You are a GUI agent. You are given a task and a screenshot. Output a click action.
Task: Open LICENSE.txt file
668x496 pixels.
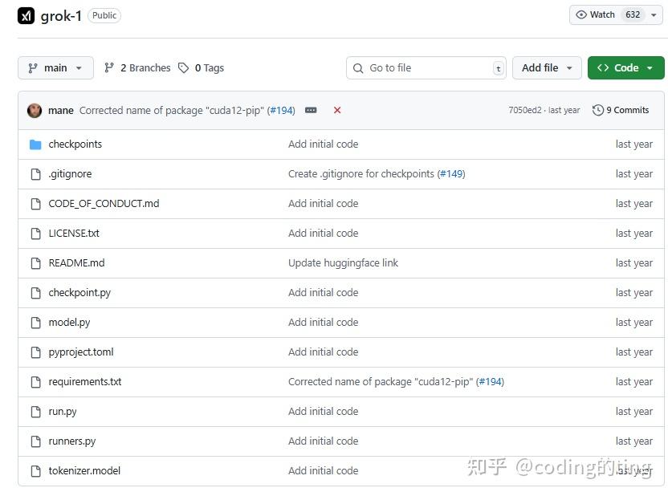pos(74,234)
